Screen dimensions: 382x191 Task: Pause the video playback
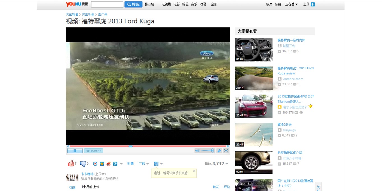coord(75,151)
